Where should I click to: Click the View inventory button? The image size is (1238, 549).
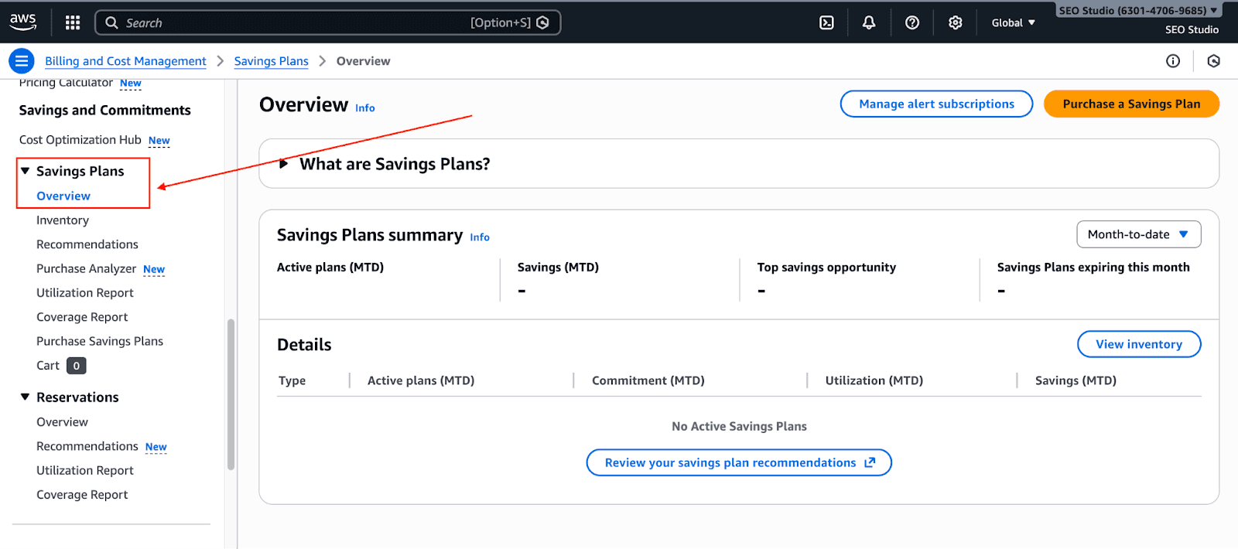1139,344
